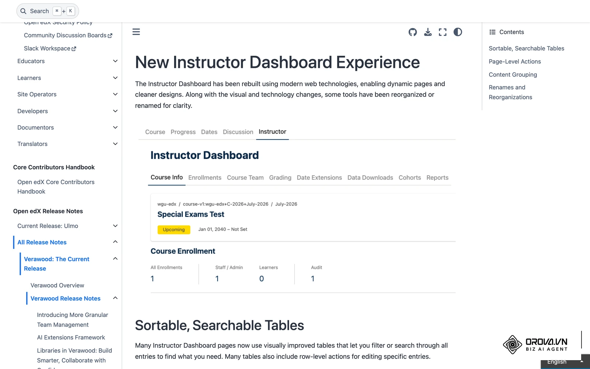Click the Educators sidebar item
This screenshot has height=369, width=590.
pos(31,61)
